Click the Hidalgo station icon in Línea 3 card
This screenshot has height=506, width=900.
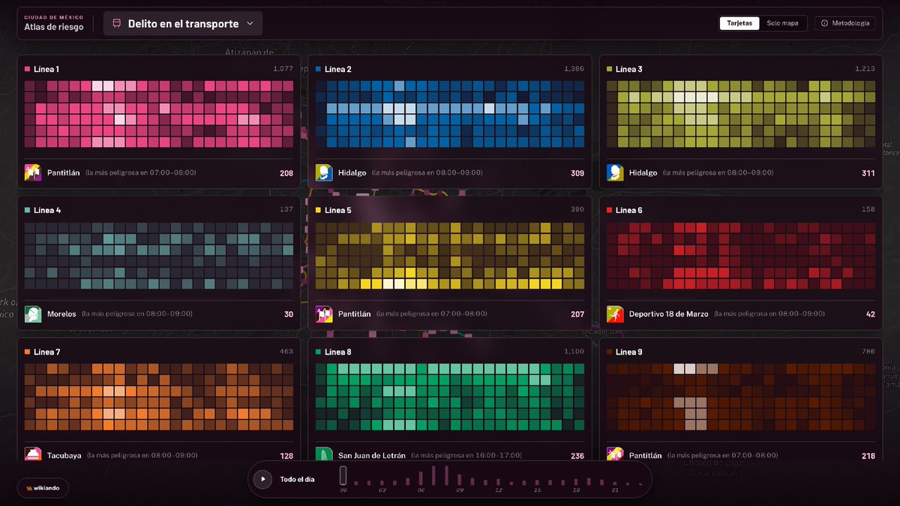[615, 172]
